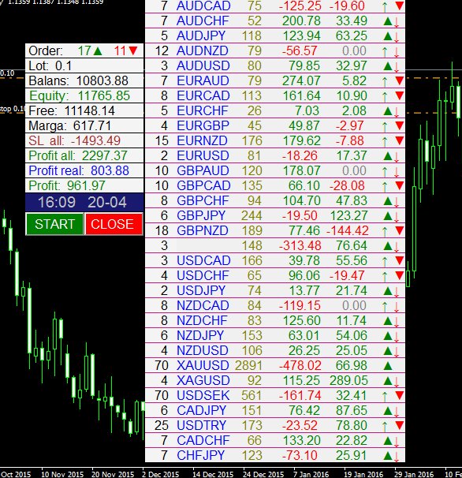Viewport: 462px width, 478px height.
Task: Click the green up triangle in XAUUSD row
Action: tap(388, 366)
